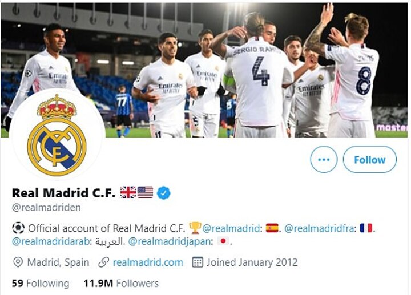
Task: View the 11.9M Followers list
Action: 121,283
